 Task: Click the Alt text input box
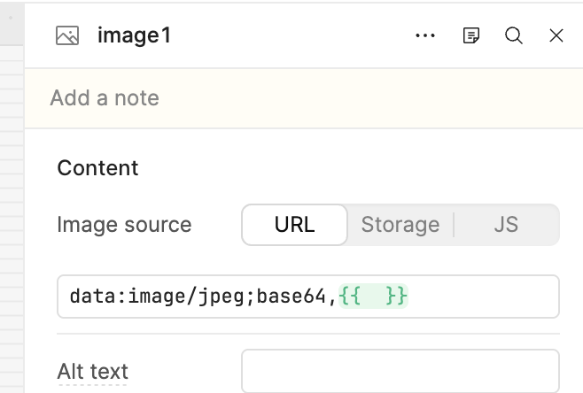400,370
